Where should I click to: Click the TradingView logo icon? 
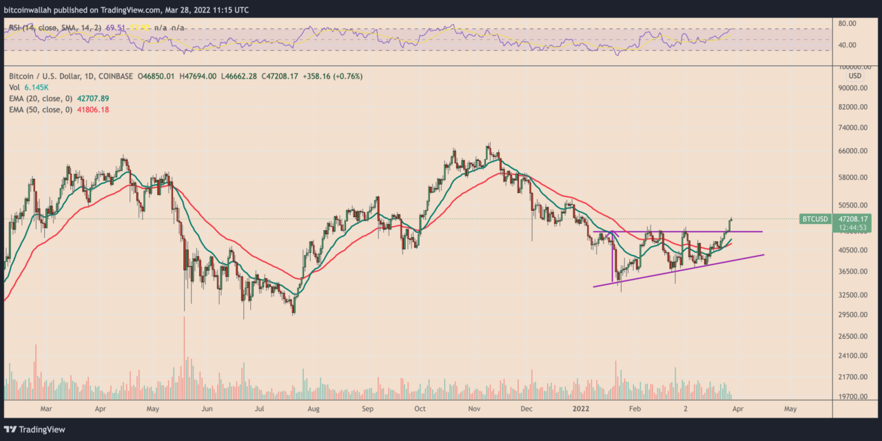(9, 429)
